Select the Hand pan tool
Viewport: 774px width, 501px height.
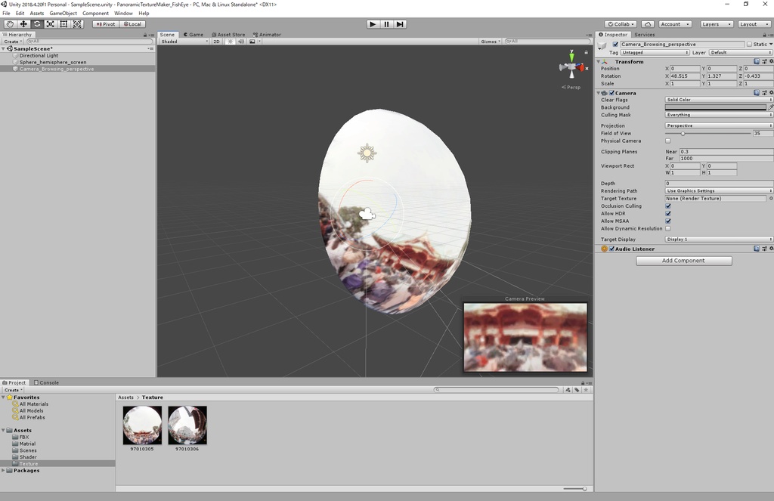pyautogui.click(x=10, y=23)
